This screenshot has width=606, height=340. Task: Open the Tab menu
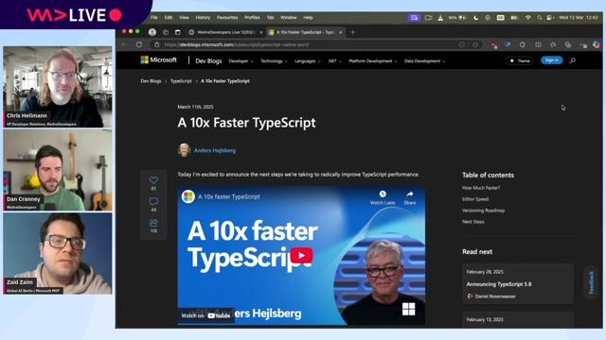270,18
